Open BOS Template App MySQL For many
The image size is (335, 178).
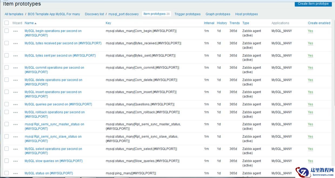coord(54,14)
